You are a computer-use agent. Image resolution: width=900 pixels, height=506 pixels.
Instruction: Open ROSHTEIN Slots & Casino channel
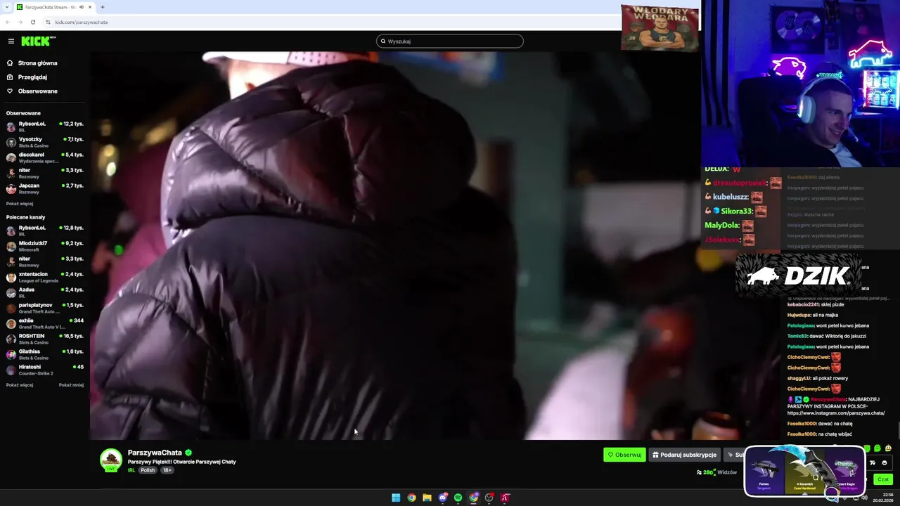pos(45,339)
